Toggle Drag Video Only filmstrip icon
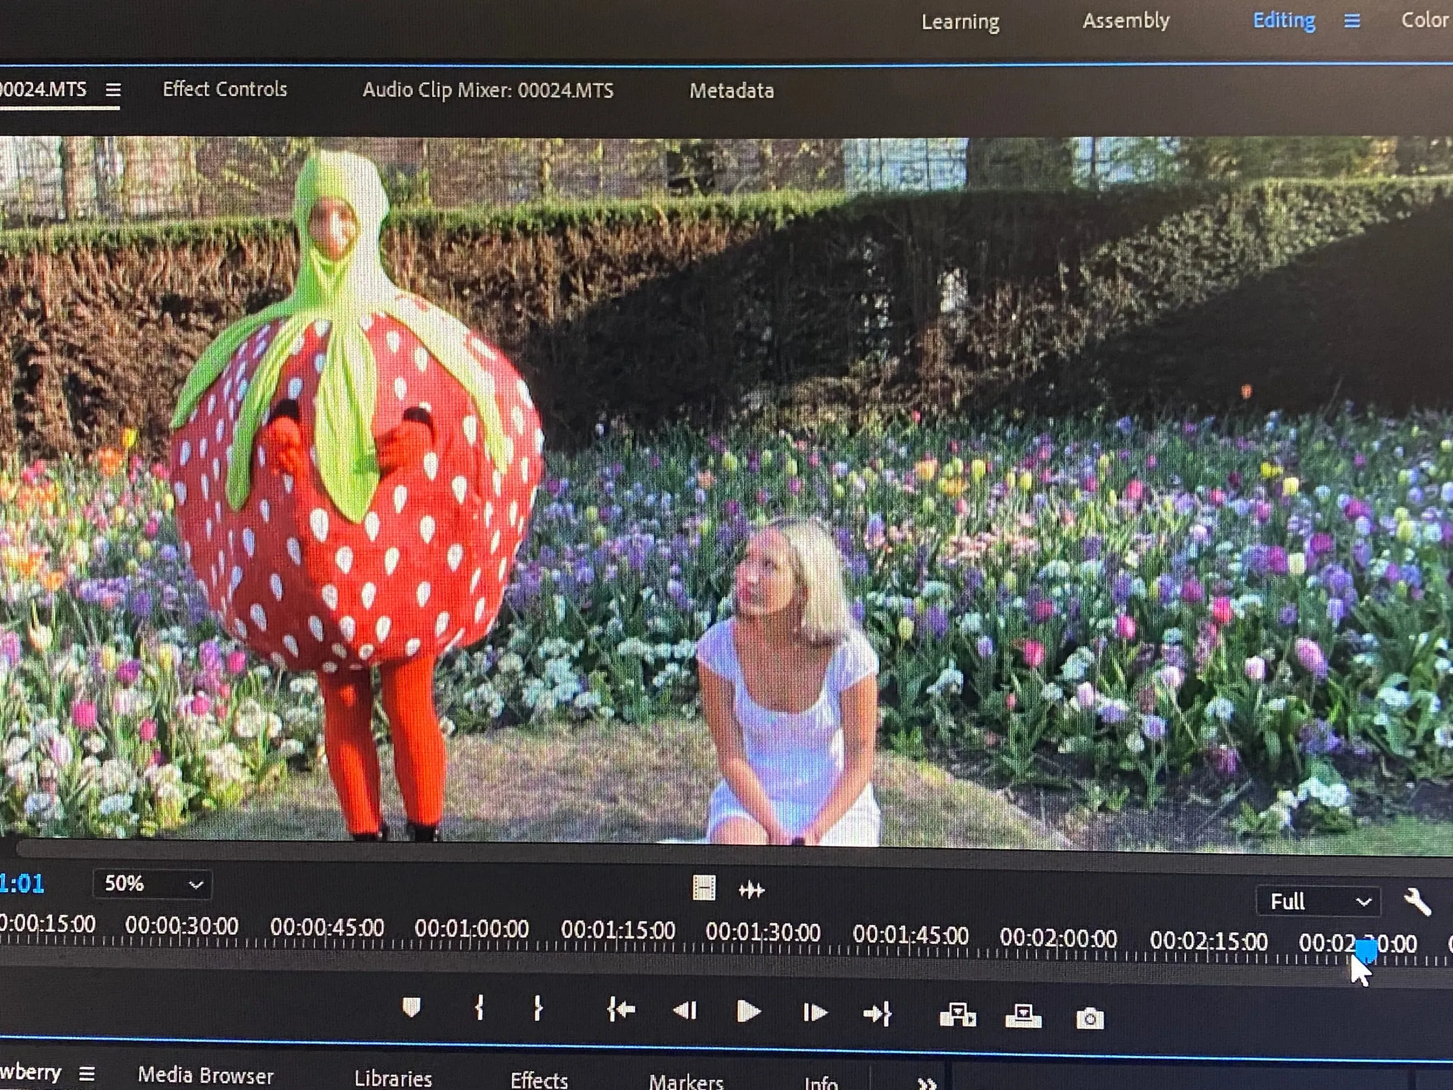 [703, 888]
